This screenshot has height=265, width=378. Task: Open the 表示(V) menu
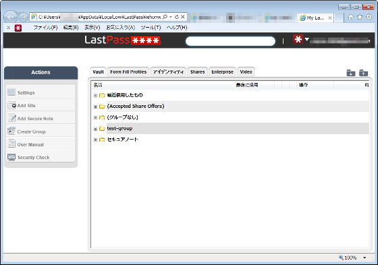92,28
